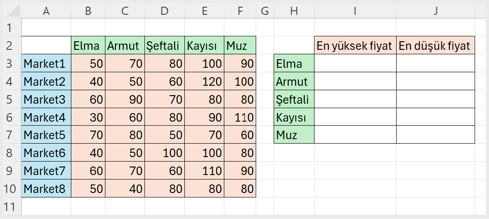The width and height of the screenshot is (489, 219).
Task: Click row header 5
Action: 10,99
